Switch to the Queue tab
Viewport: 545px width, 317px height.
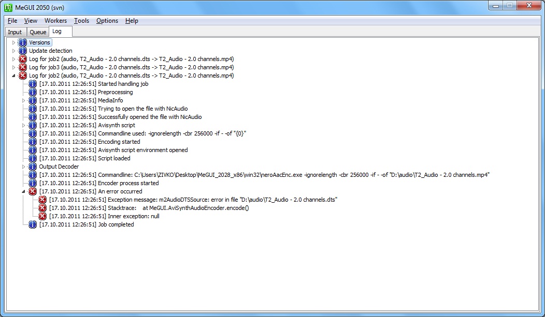tap(38, 32)
